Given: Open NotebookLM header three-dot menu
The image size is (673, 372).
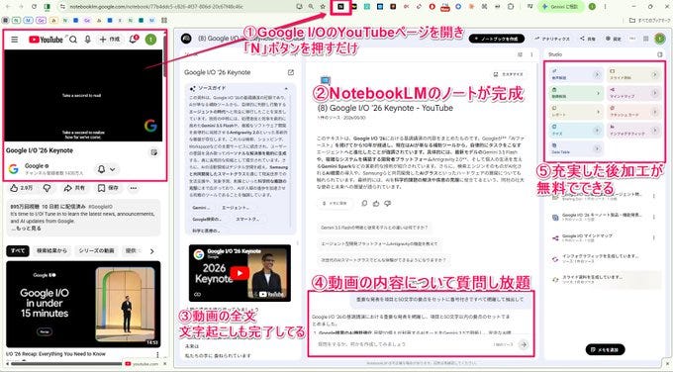Looking at the screenshot, I should [632, 39].
